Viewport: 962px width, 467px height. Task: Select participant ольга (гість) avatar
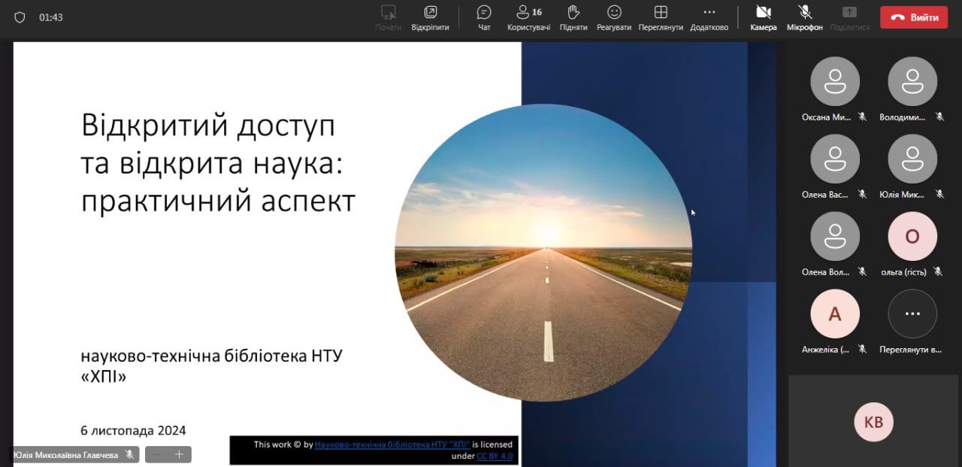pos(912,236)
